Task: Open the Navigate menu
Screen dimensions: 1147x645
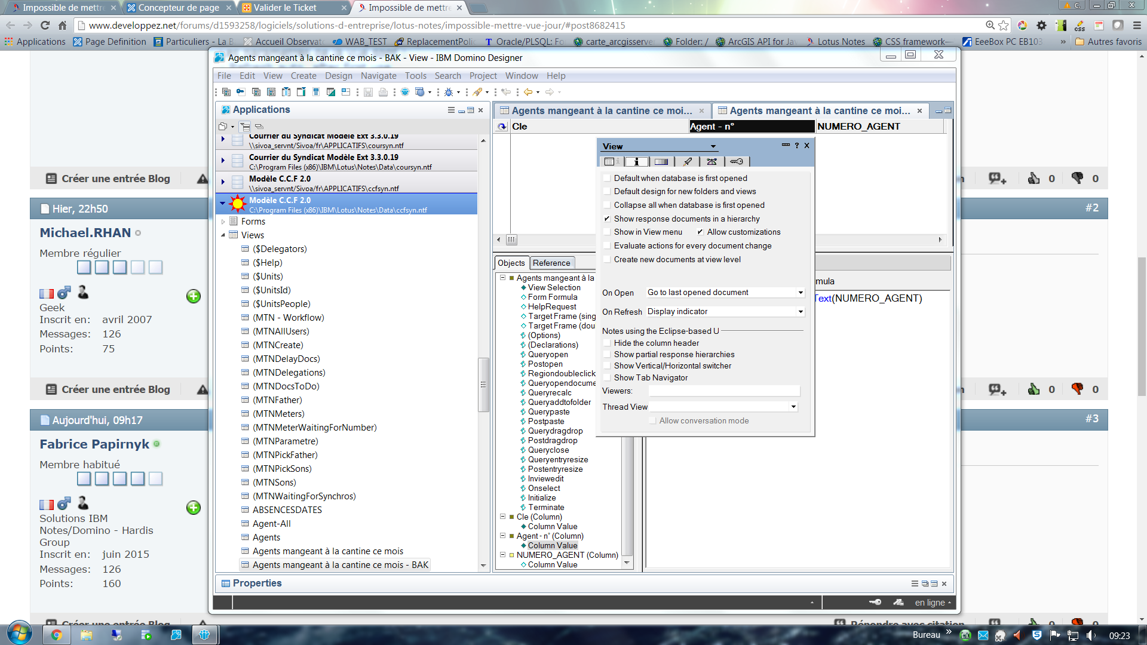Action: (x=378, y=76)
